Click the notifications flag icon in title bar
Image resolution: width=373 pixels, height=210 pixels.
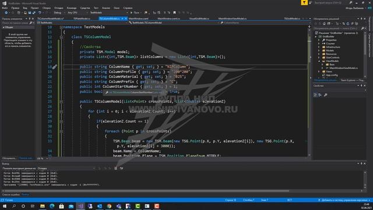click(304, 2)
